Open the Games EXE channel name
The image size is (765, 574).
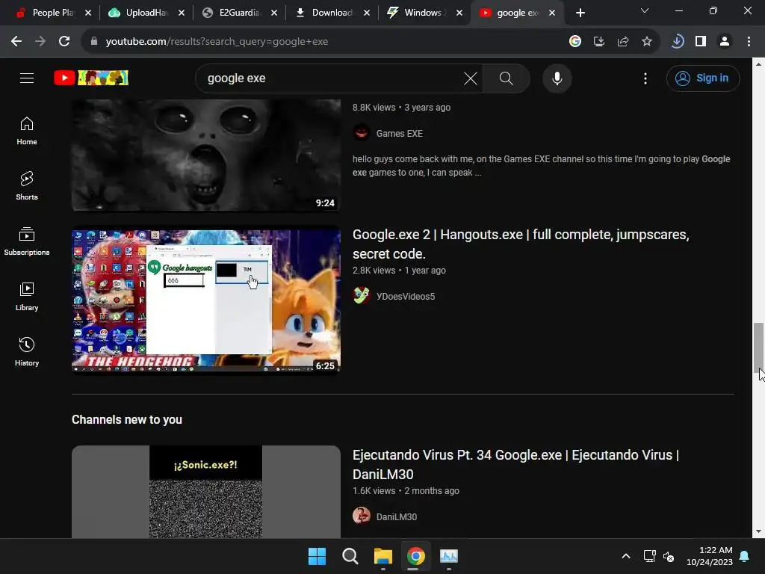coord(399,133)
